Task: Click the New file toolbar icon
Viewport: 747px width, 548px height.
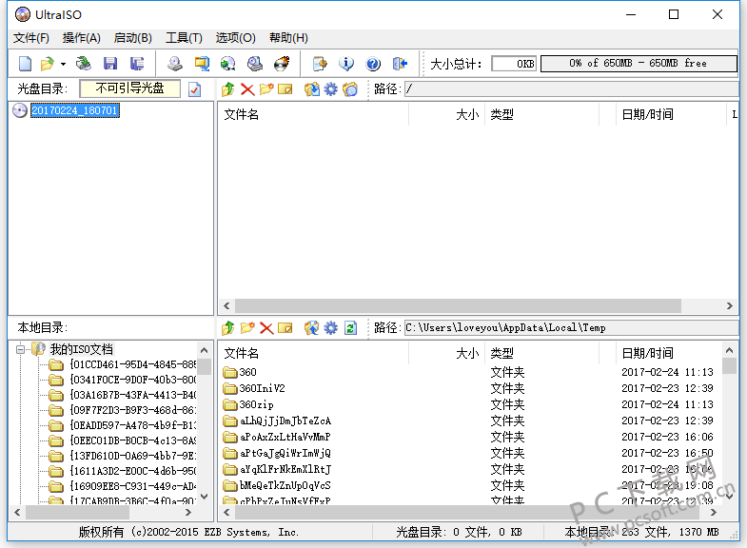Action: tap(25, 64)
